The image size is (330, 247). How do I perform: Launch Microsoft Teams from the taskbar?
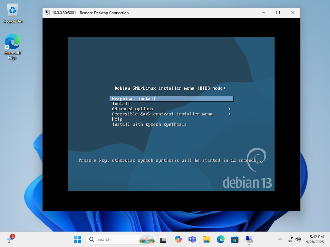192,239
